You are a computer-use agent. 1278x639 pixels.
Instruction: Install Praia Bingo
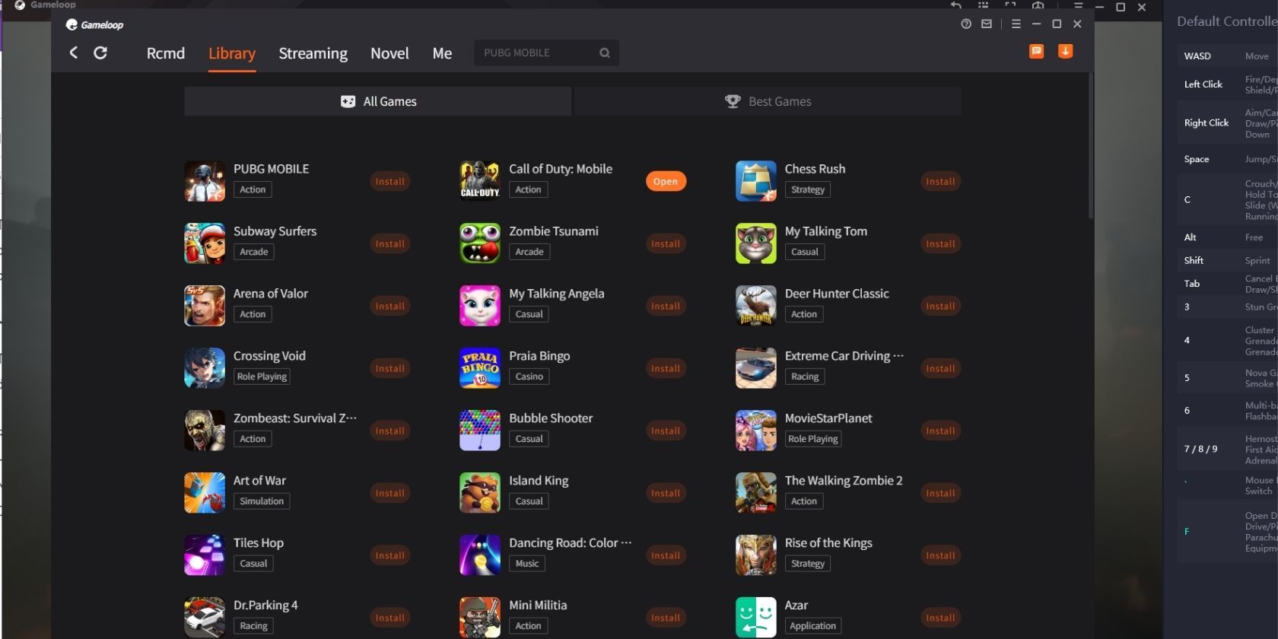point(666,368)
